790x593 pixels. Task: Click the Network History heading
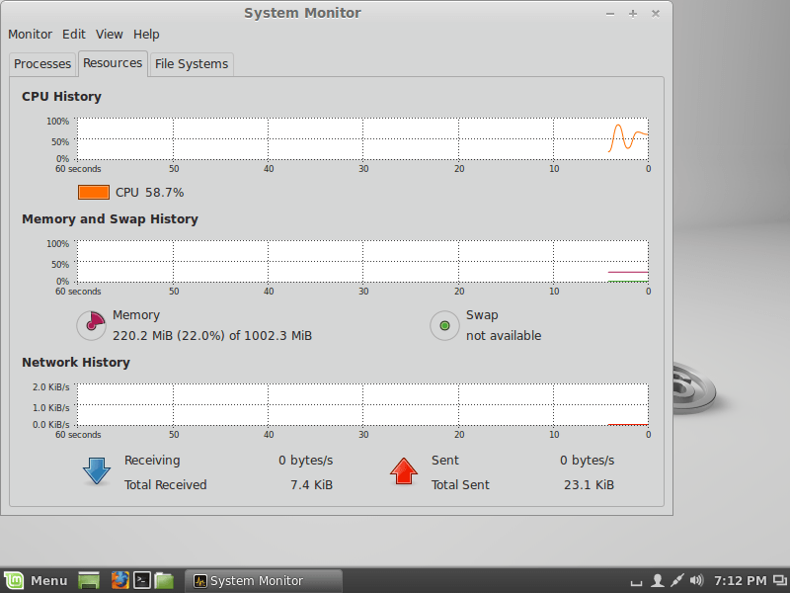[76, 362]
